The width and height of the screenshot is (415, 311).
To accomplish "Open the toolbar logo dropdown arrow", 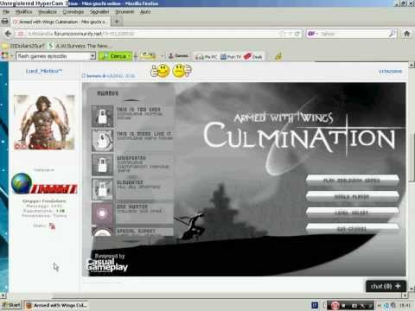I will pyautogui.click(x=12, y=56).
